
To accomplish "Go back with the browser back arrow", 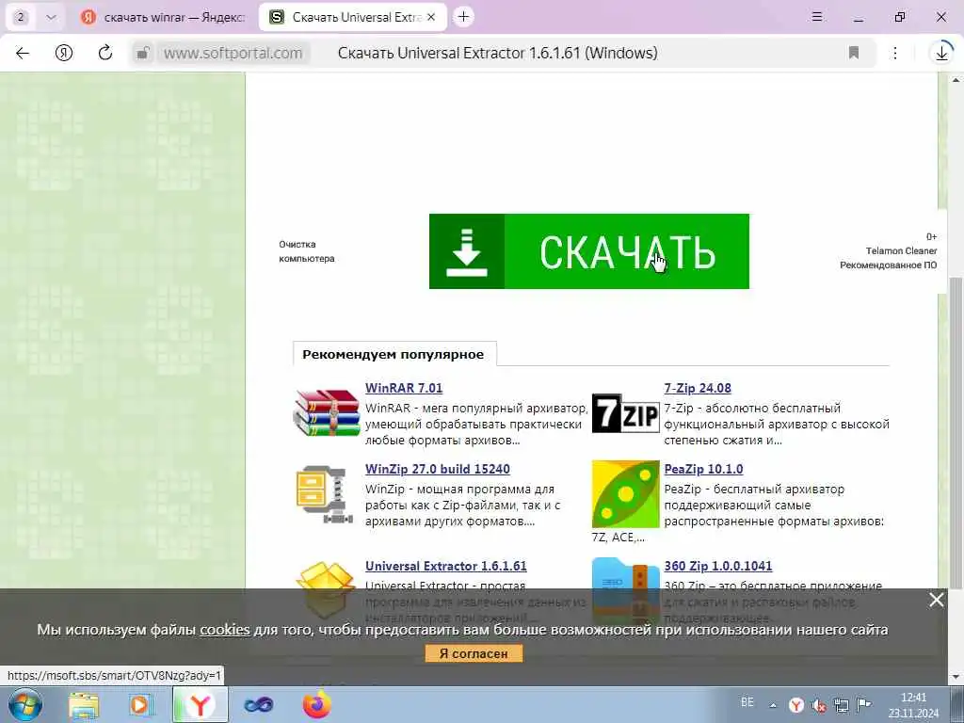I will [23, 53].
